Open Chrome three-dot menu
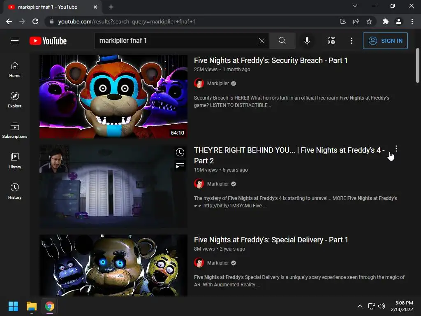This screenshot has width=421, height=316. [412, 21]
